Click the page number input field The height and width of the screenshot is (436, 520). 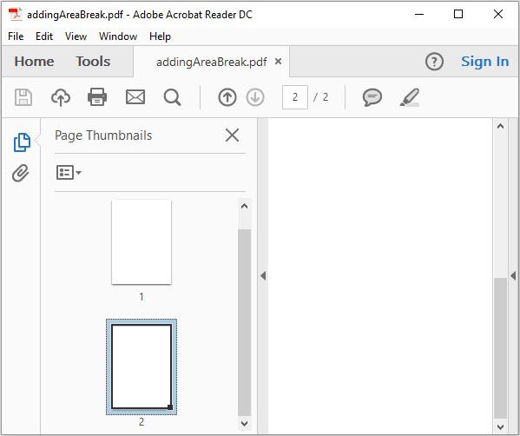295,97
